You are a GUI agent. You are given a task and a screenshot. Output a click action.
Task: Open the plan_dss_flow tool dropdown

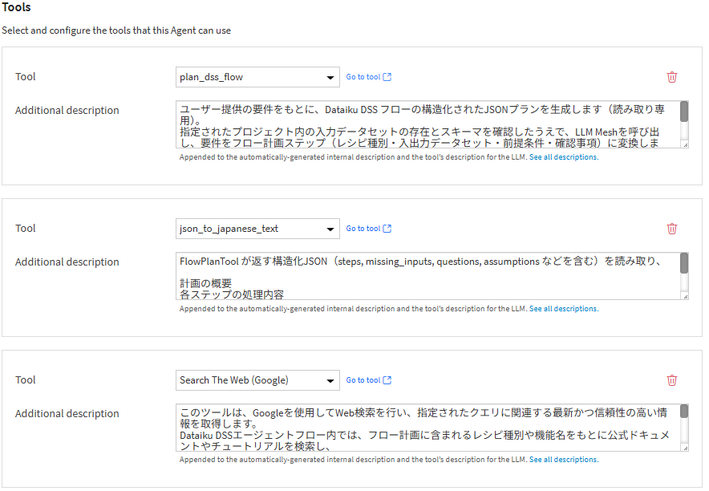coord(257,77)
